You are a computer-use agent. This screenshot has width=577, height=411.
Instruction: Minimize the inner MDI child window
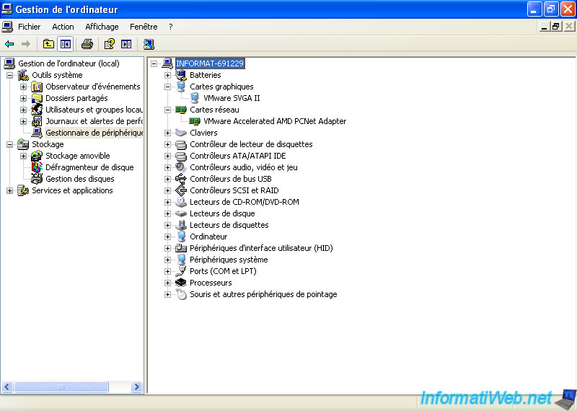tap(544, 27)
